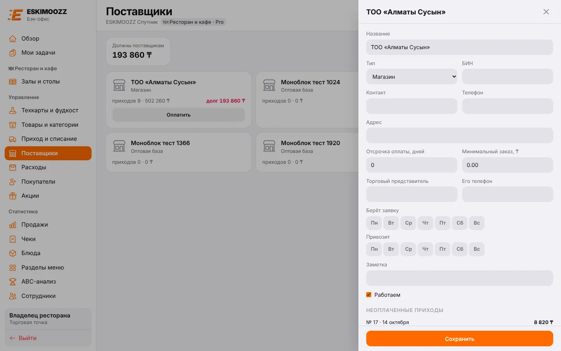
Task: Click the ABC-анализ trophy icon
Action: point(13,282)
